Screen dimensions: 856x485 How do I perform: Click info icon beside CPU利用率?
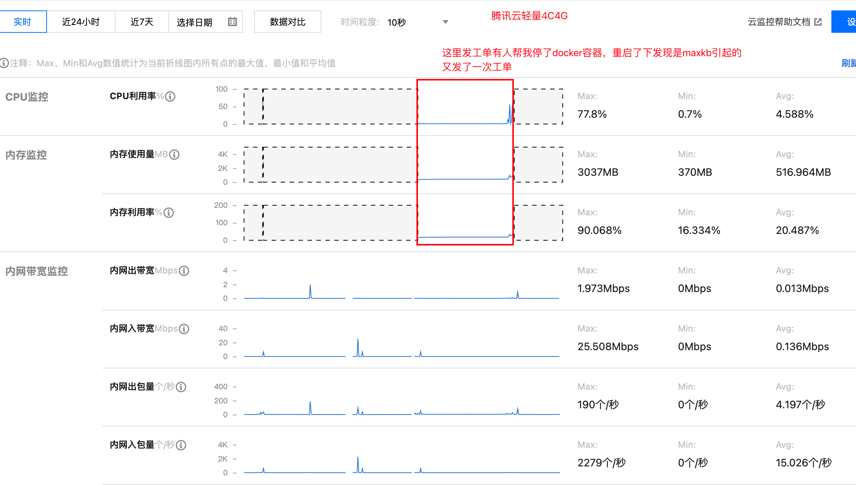[x=170, y=96]
